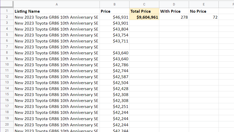Select column D header
The width and height of the screenshot is (234, 132).
click(174, 4)
